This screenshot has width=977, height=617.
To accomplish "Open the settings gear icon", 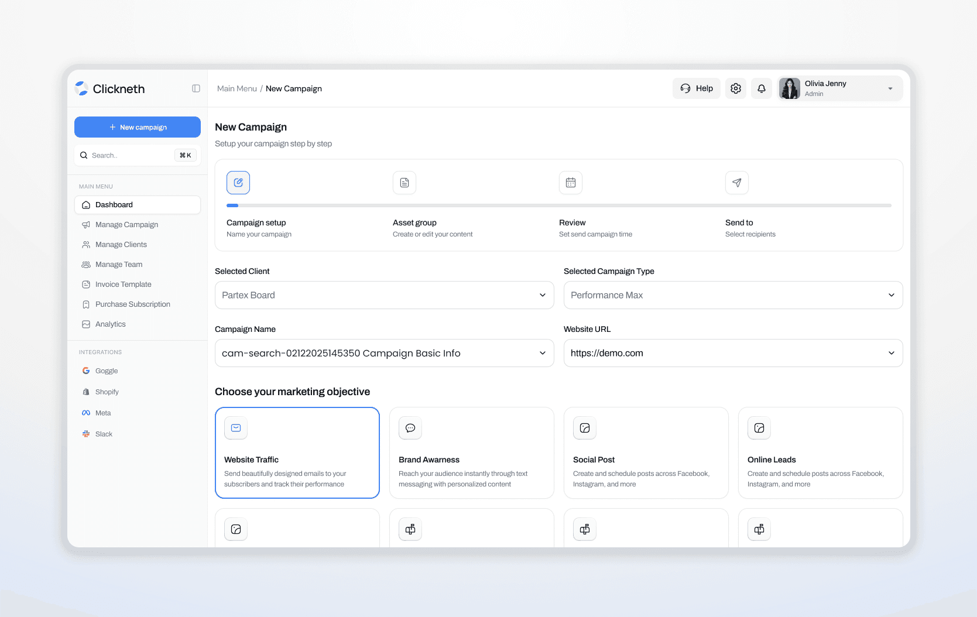I will click(736, 88).
